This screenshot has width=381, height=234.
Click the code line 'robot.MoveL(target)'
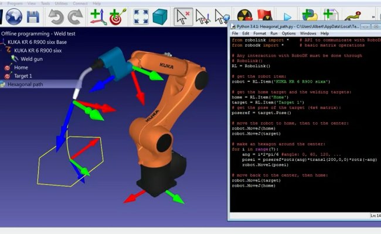tap(256, 180)
